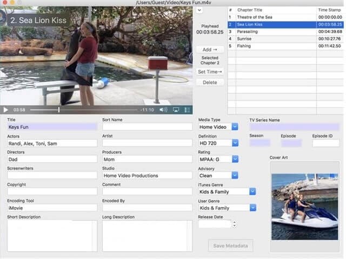Click the Producers field containing Mom

coord(147,159)
